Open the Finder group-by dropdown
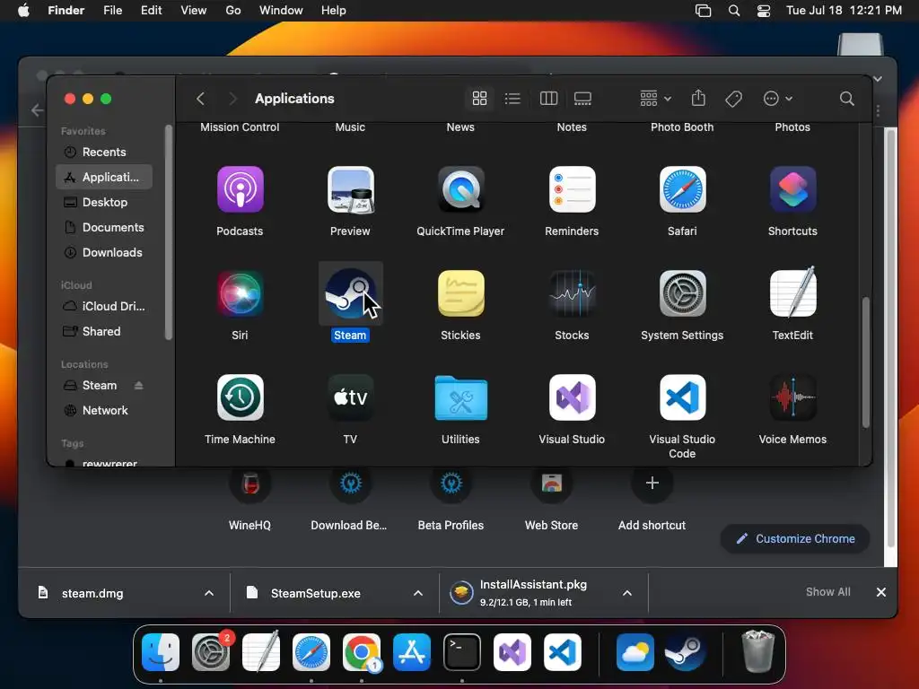919x689 pixels. coord(655,99)
